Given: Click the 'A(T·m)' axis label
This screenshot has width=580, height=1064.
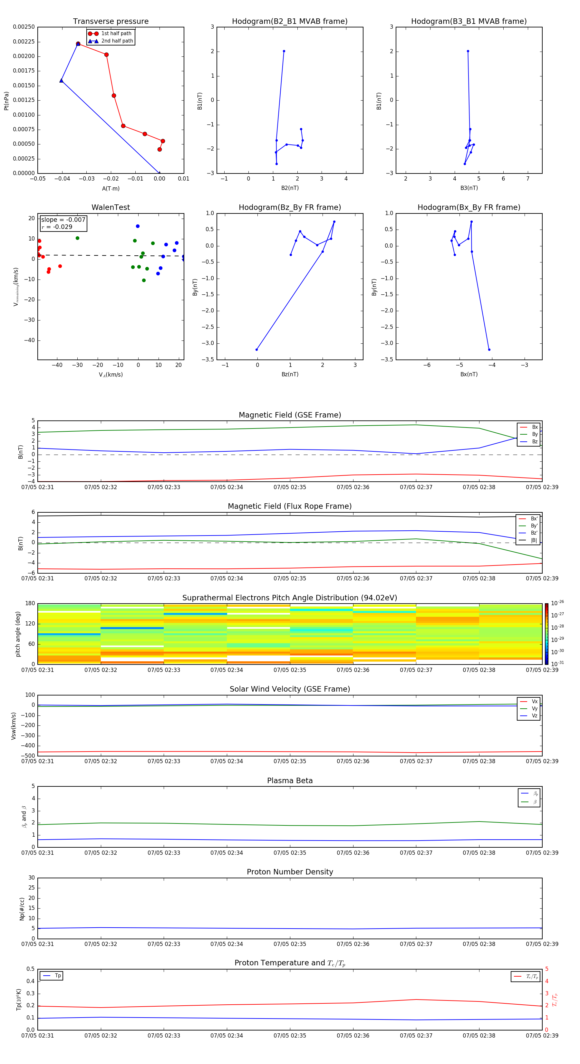Looking at the screenshot, I should coord(111,188).
